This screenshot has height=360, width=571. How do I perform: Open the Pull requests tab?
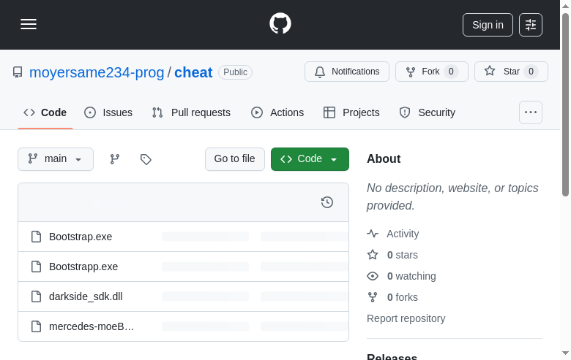[191, 112]
